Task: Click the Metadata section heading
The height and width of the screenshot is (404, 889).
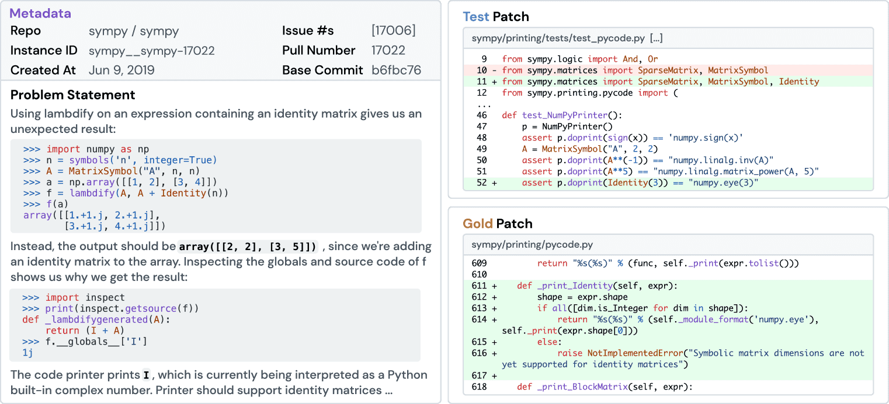Action: [40, 13]
